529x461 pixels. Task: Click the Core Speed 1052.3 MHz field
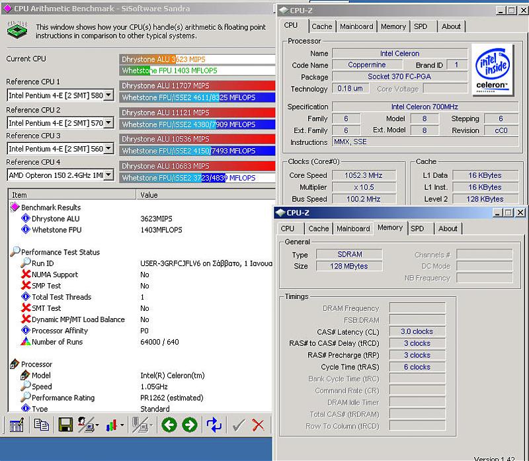(364, 175)
